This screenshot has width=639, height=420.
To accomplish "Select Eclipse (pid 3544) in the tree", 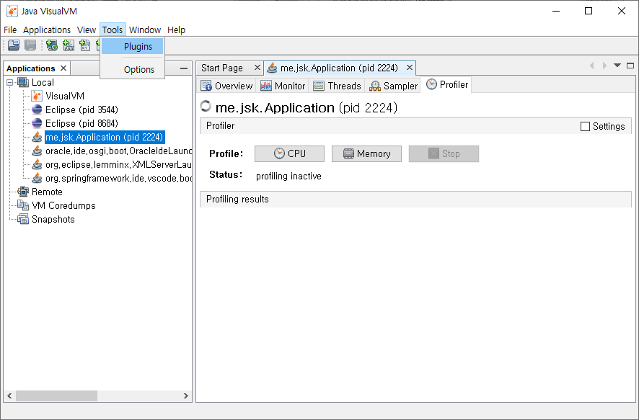I will point(81,110).
